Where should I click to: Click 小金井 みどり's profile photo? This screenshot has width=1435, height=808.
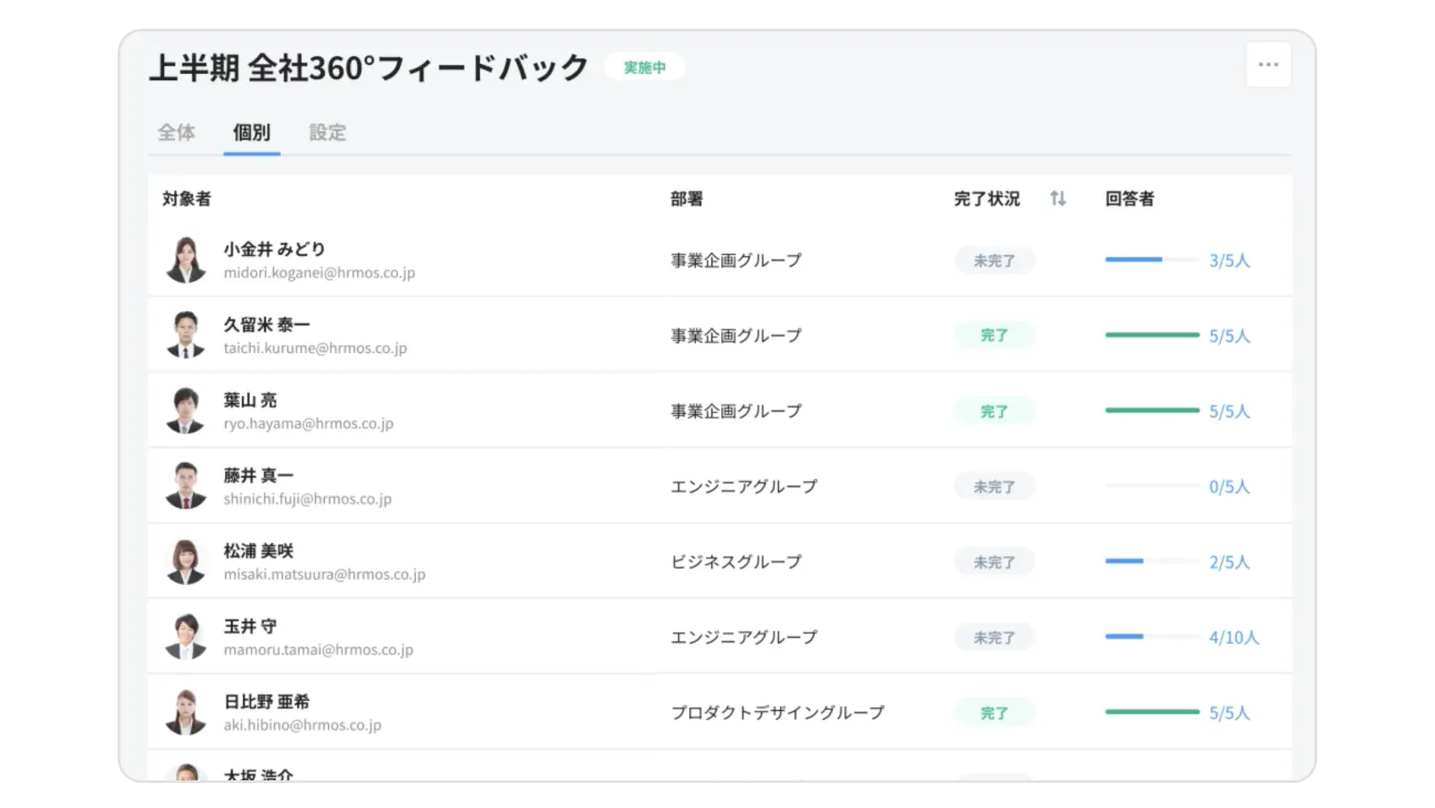coord(185,260)
